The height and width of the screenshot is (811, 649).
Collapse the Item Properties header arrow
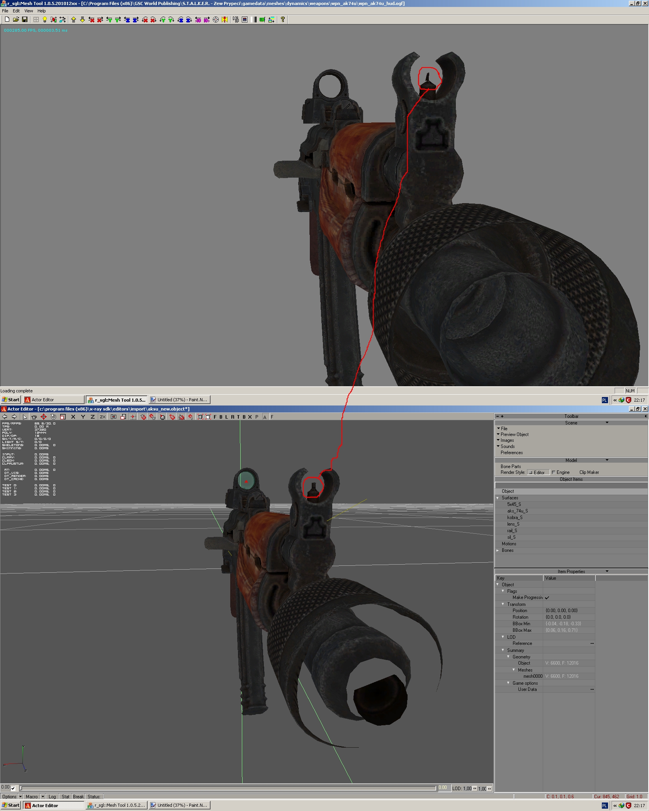[x=607, y=571]
